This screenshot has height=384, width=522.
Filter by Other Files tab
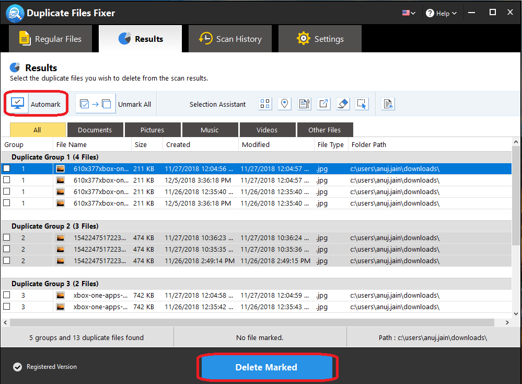[325, 130]
